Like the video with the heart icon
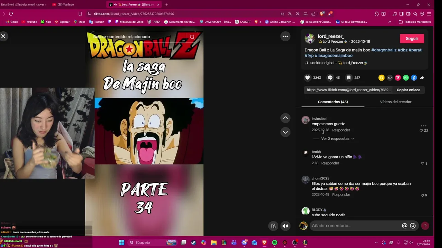The width and height of the screenshot is (442, 248). pyautogui.click(x=308, y=77)
